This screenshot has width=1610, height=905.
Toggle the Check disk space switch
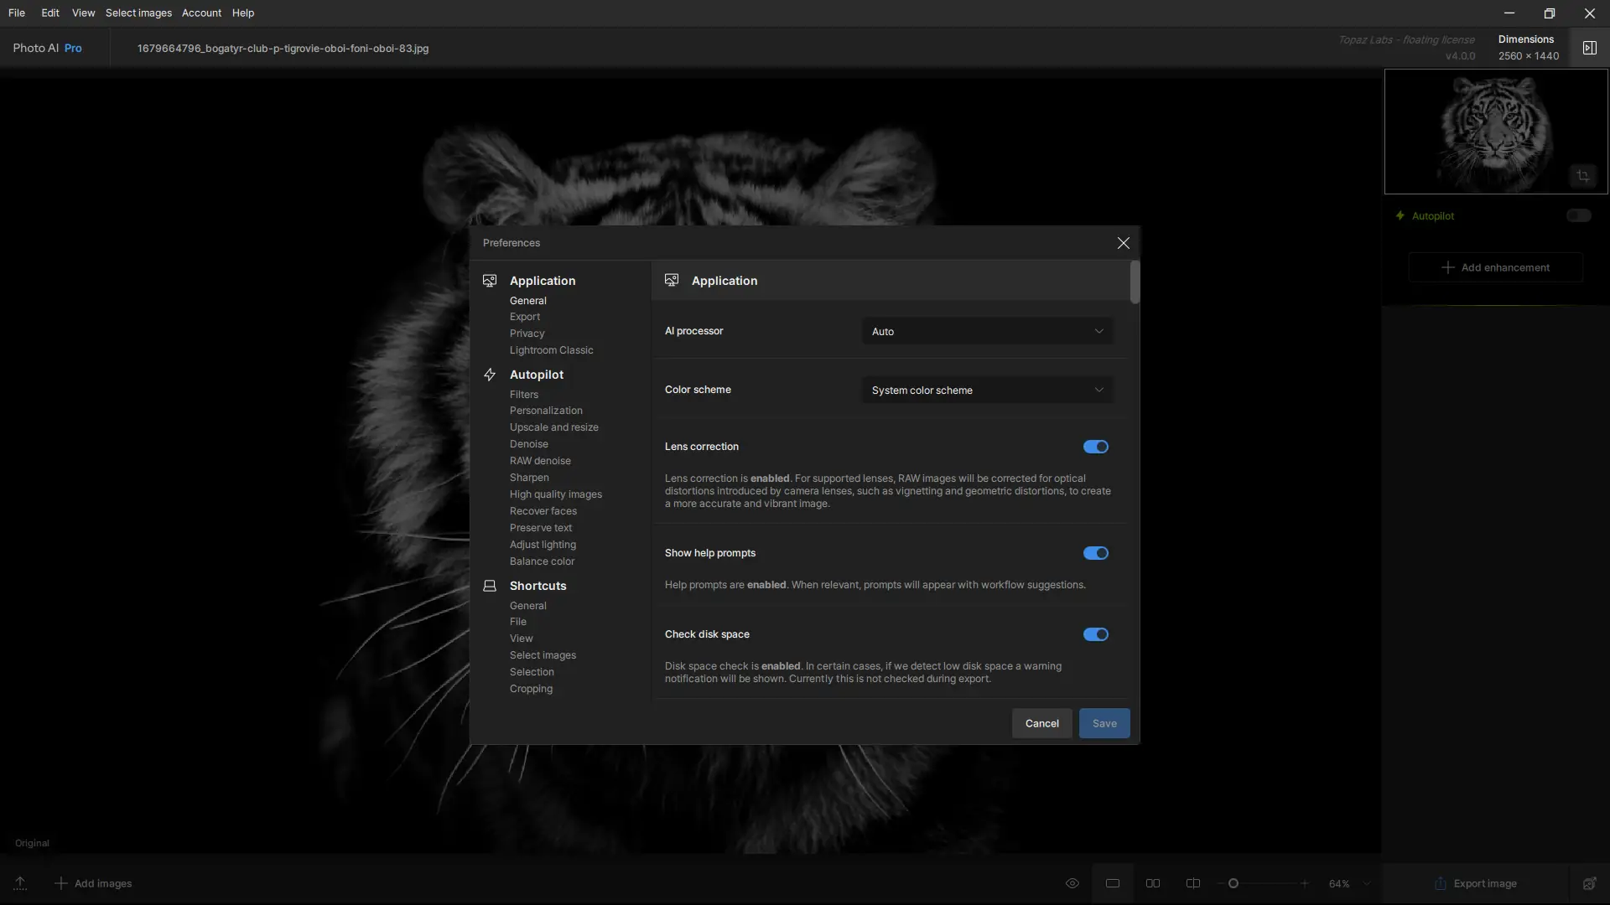pyautogui.click(x=1095, y=634)
